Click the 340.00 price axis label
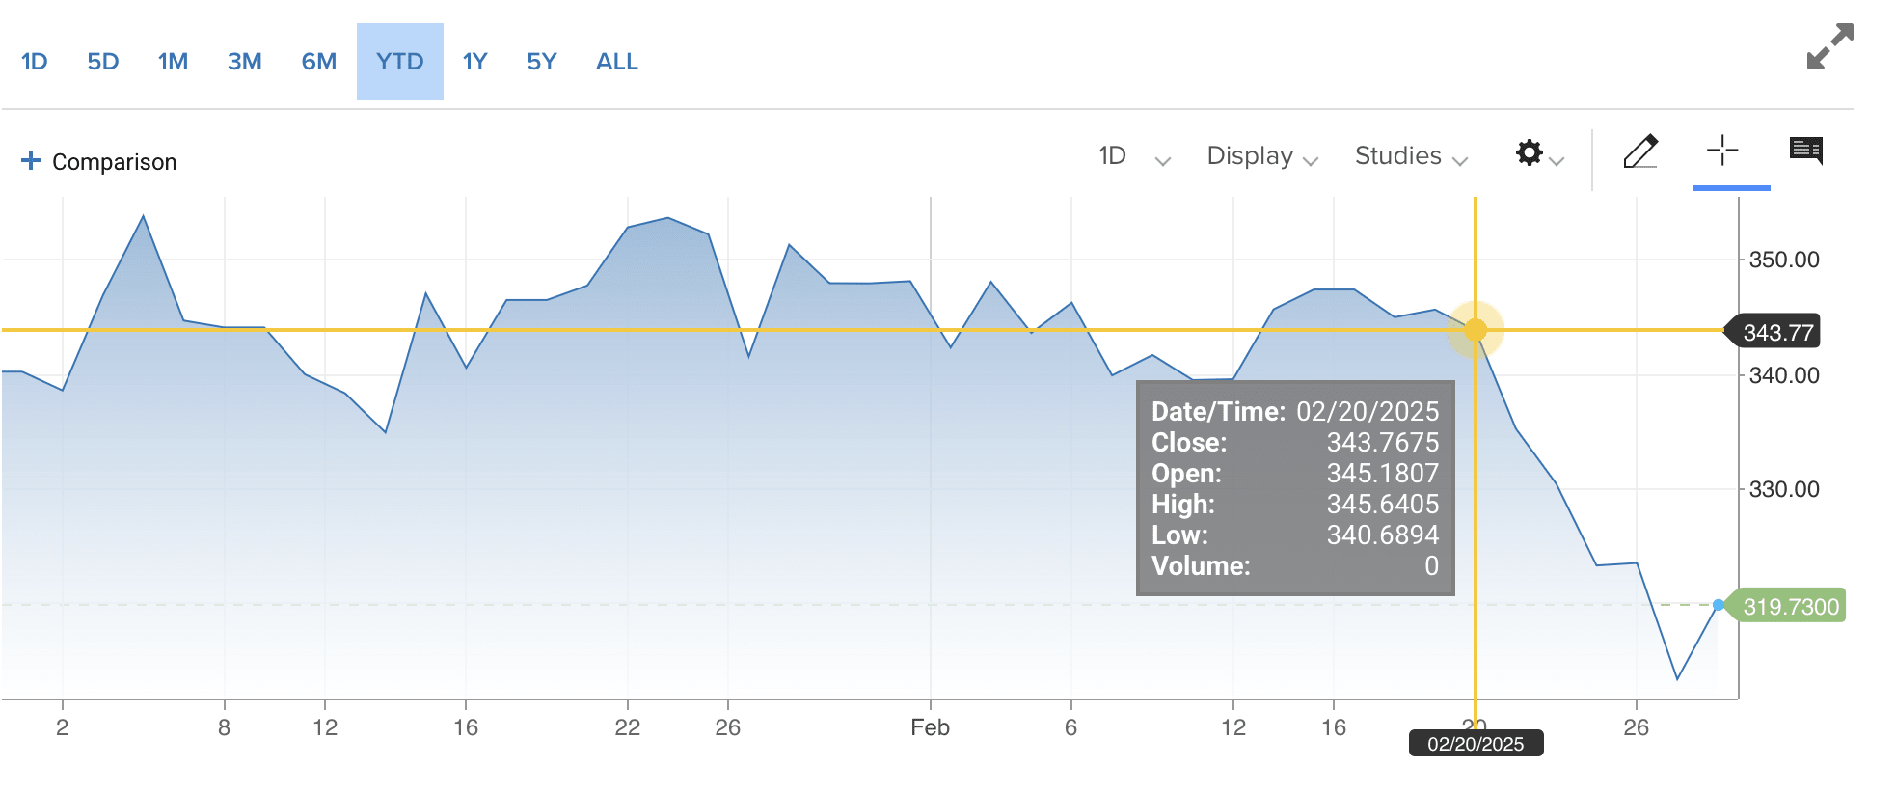This screenshot has height=795, width=1896. pyautogui.click(x=1784, y=375)
